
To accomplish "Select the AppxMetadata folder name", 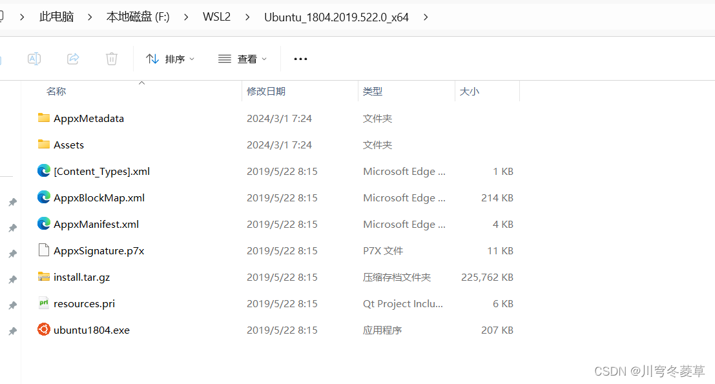I will tap(89, 119).
